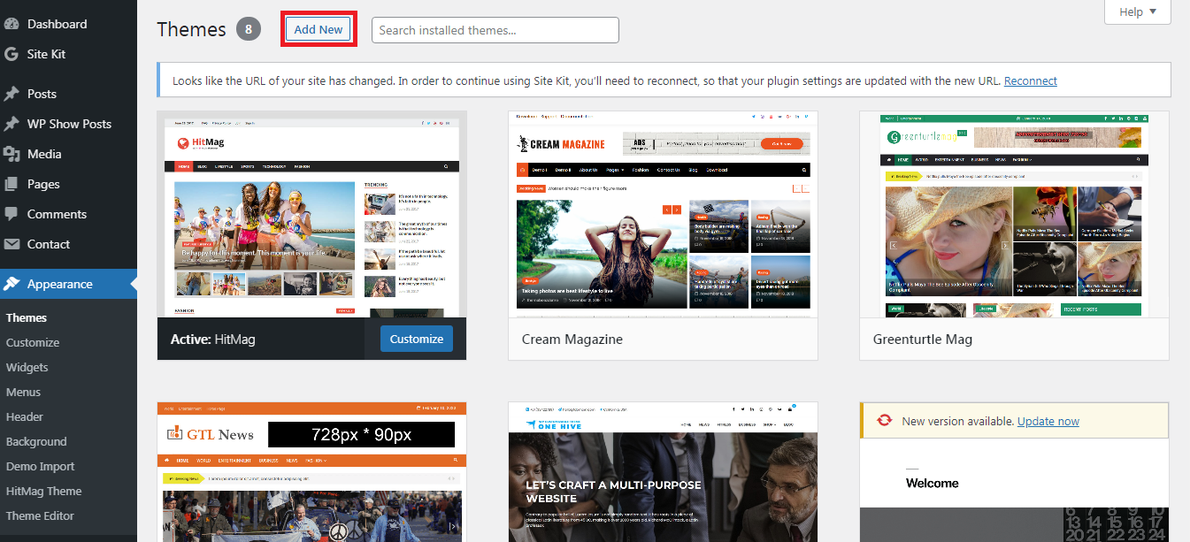
Task: Click the update refresh icon on theme card
Action: click(x=885, y=421)
